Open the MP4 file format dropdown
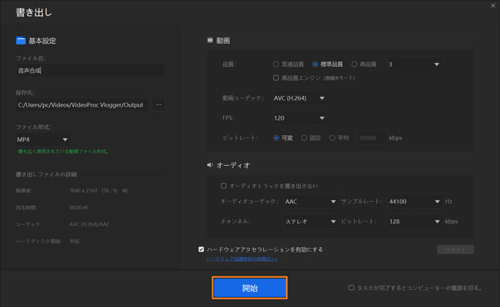The height and width of the screenshot is (307, 500). pyautogui.click(x=43, y=140)
